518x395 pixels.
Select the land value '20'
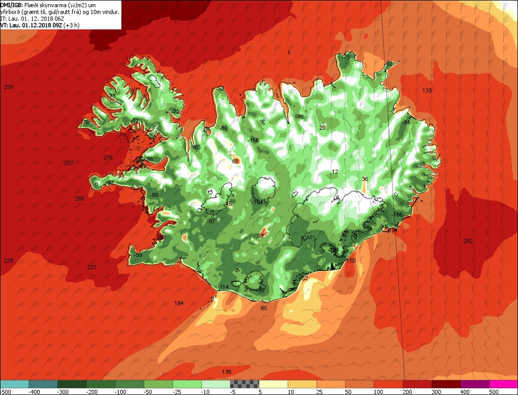pyautogui.click(x=323, y=128)
